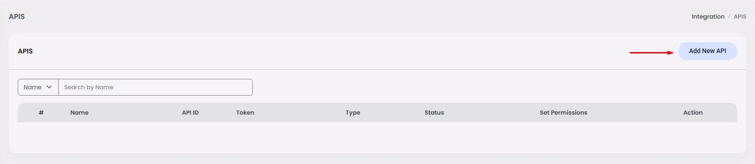Select the Set Permissions column header

564,112
